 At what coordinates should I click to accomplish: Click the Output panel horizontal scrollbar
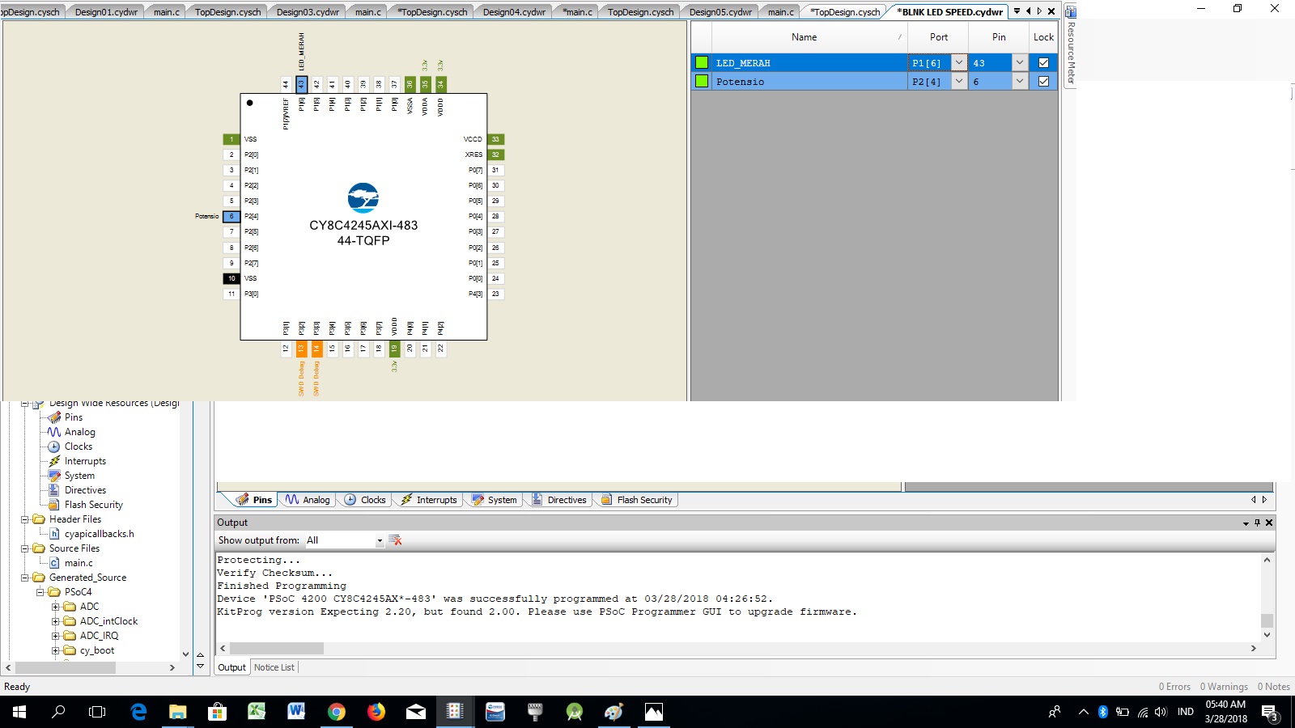click(x=277, y=649)
